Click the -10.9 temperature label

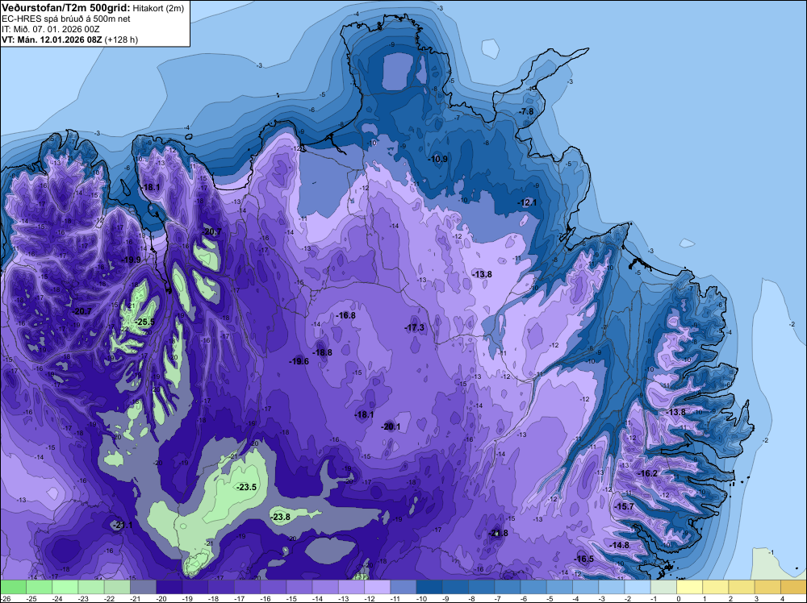438,160
